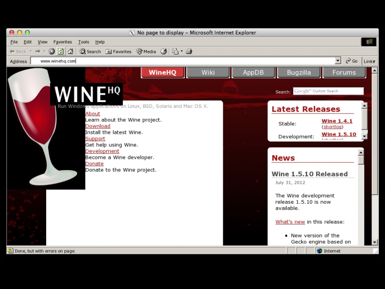Follow the Download link
The image size is (385, 289).
(x=98, y=126)
